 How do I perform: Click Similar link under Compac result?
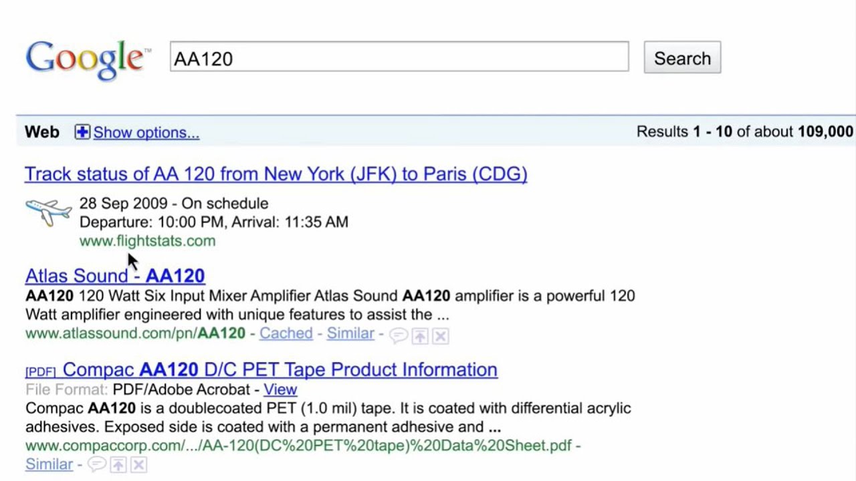[x=49, y=464]
